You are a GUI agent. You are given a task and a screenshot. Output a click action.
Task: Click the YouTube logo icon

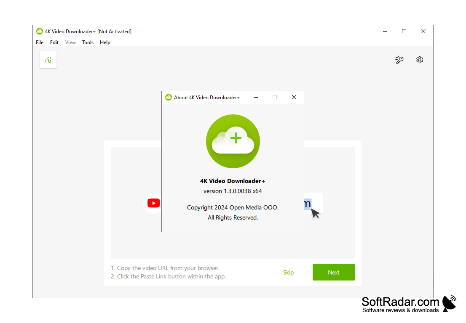click(x=154, y=203)
